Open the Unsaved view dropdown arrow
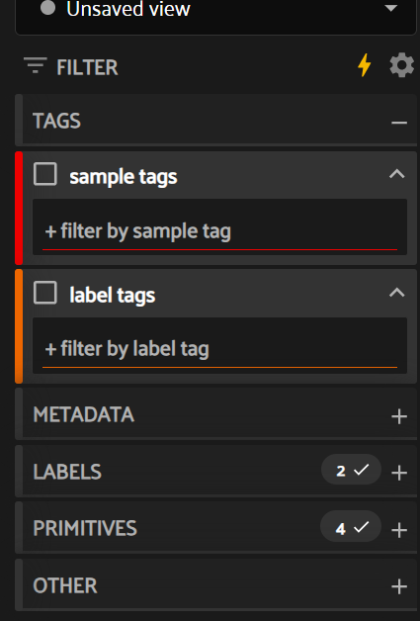Viewport: 420px width, 621px height. pyautogui.click(x=390, y=8)
